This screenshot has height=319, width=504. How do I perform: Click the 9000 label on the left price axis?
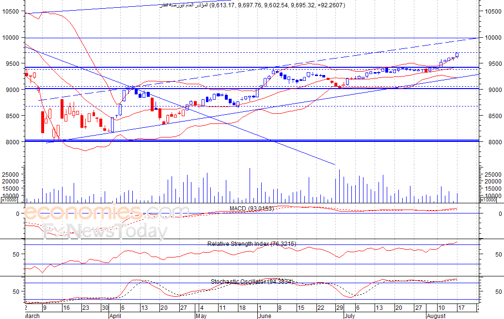[12, 90]
